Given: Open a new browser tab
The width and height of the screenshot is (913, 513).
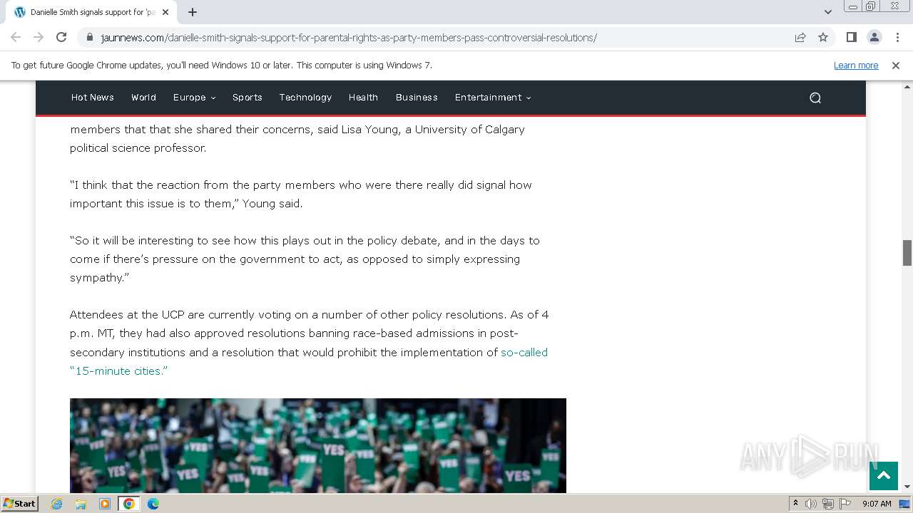Looking at the screenshot, I should [x=193, y=12].
